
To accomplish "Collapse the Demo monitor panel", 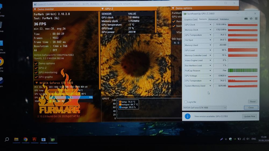I will coord(35,9).
